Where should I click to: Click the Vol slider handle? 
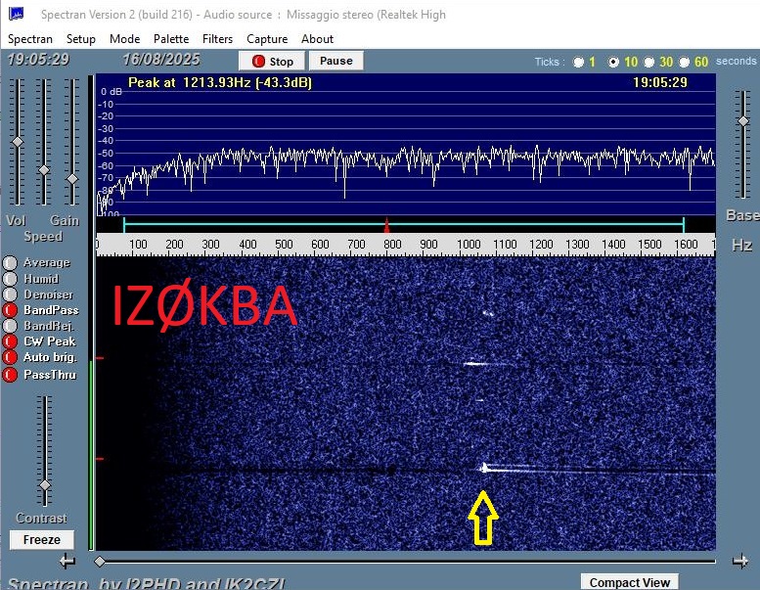[x=17, y=143]
